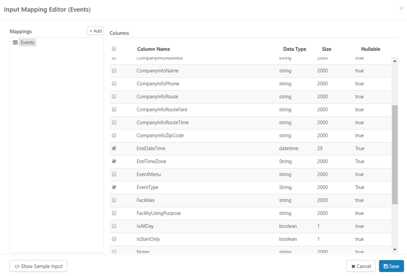
Task: Uncheck the EndDateTime column checkbox
Action: (114, 148)
